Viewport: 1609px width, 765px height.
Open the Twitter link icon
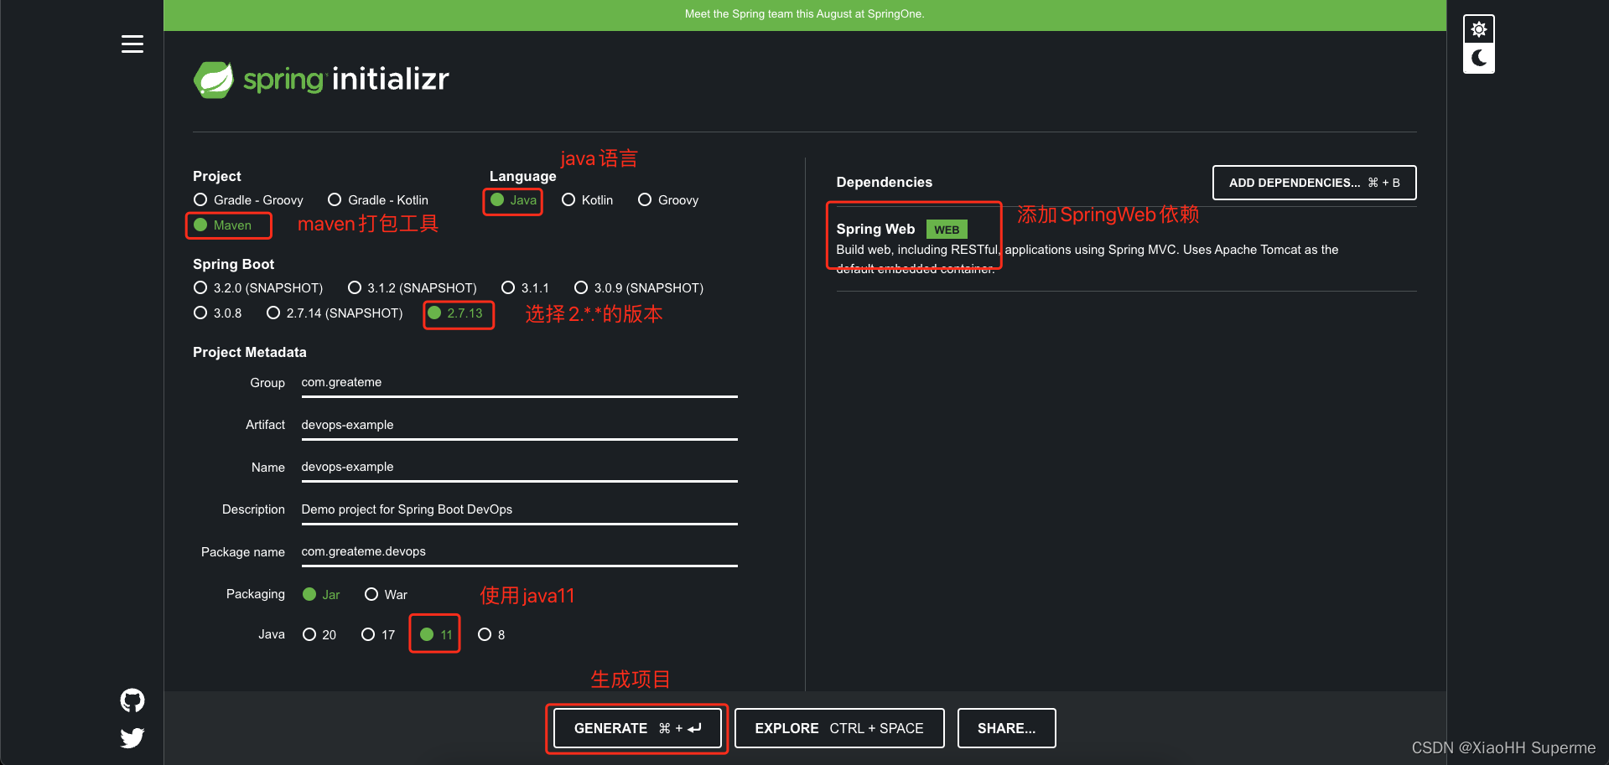132,737
